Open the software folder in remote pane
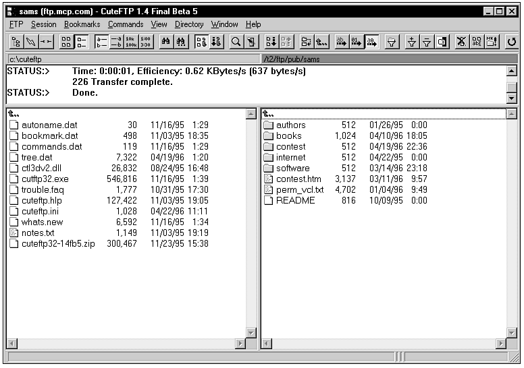 tap(292, 168)
